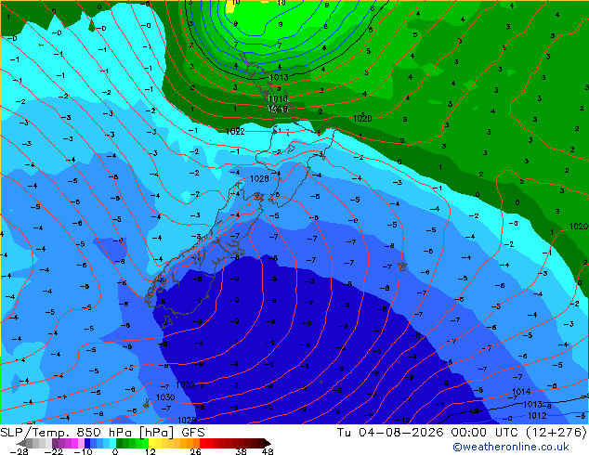Click the "38" legend value
The width and height of the screenshot is (589, 455).
(x=242, y=451)
